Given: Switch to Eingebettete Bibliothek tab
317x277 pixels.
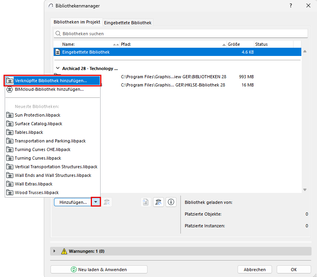Looking at the screenshot, I should pyautogui.click(x=128, y=23).
